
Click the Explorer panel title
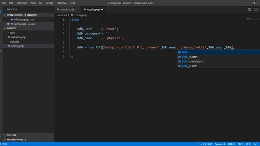pyautogui.click(x=12, y=9)
